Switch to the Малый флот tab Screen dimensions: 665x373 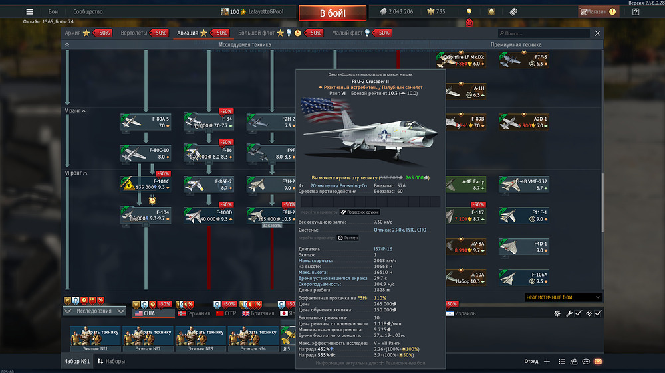[361, 33]
